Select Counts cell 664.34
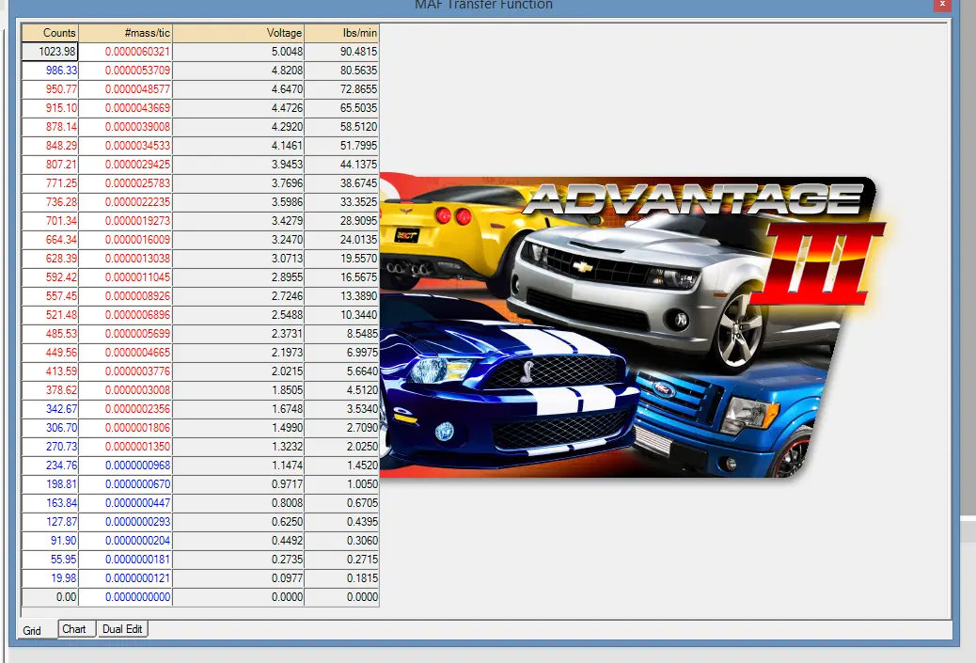 point(50,240)
